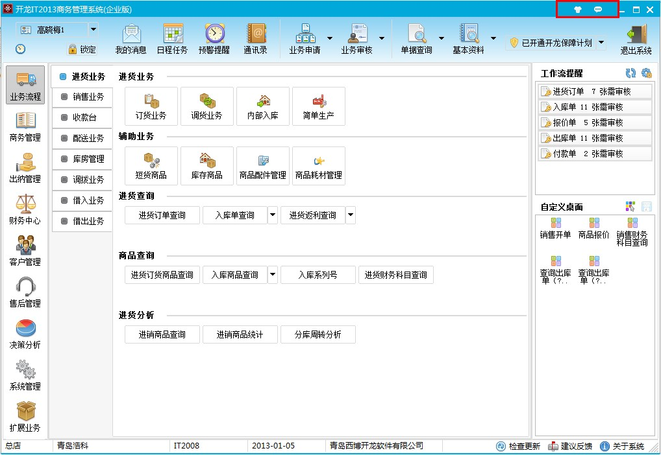The image size is (661, 455).
Task: Expand dropdown arrow next to 进货返利查询
Action: click(351, 215)
